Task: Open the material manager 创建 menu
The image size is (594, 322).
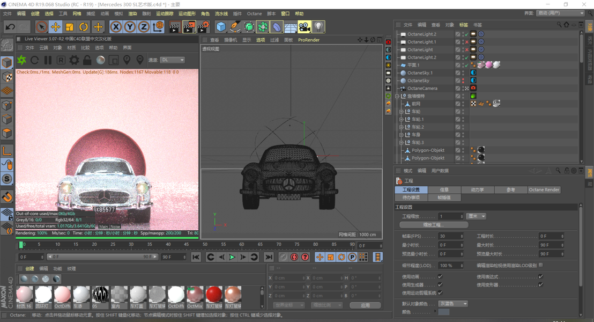Action: point(29,268)
